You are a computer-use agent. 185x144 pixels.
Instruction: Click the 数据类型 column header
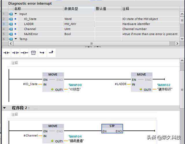[79, 9]
